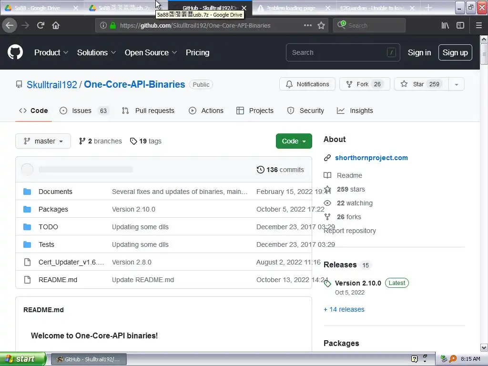
Task: Open page actions three-dot menu
Action: [x=307, y=26]
